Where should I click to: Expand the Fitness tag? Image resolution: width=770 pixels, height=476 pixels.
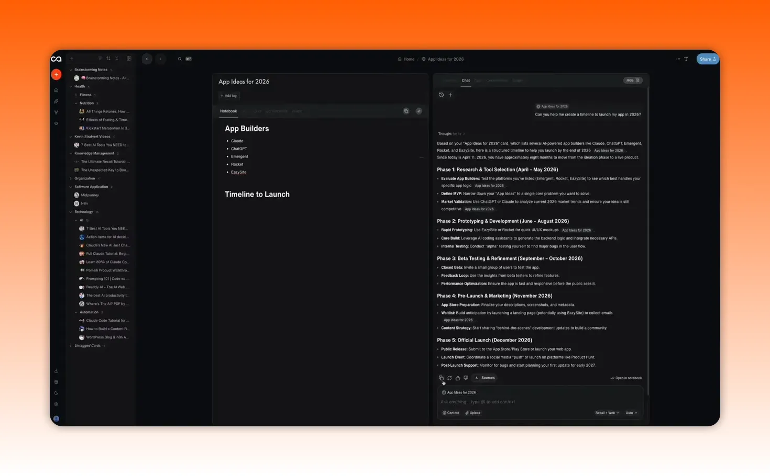(76, 95)
